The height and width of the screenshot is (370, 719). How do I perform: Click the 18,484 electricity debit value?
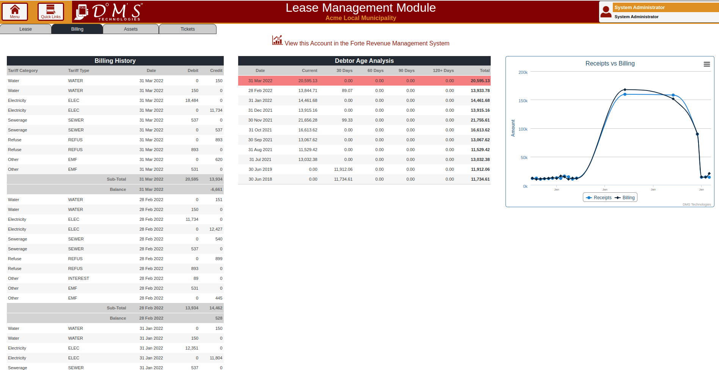192,100
